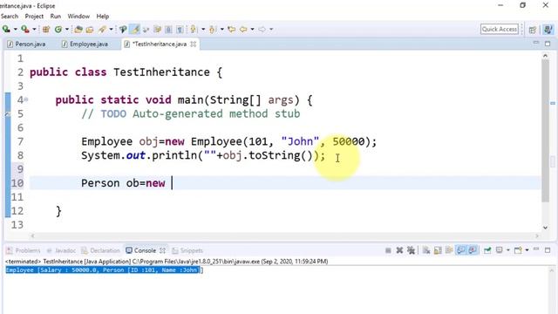
Task: Open the Next Annotation dropdown arrow
Action: click(x=203, y=29)
